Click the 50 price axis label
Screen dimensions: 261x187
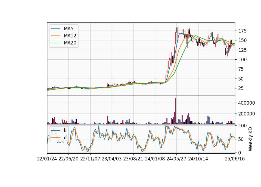[241, 79]
